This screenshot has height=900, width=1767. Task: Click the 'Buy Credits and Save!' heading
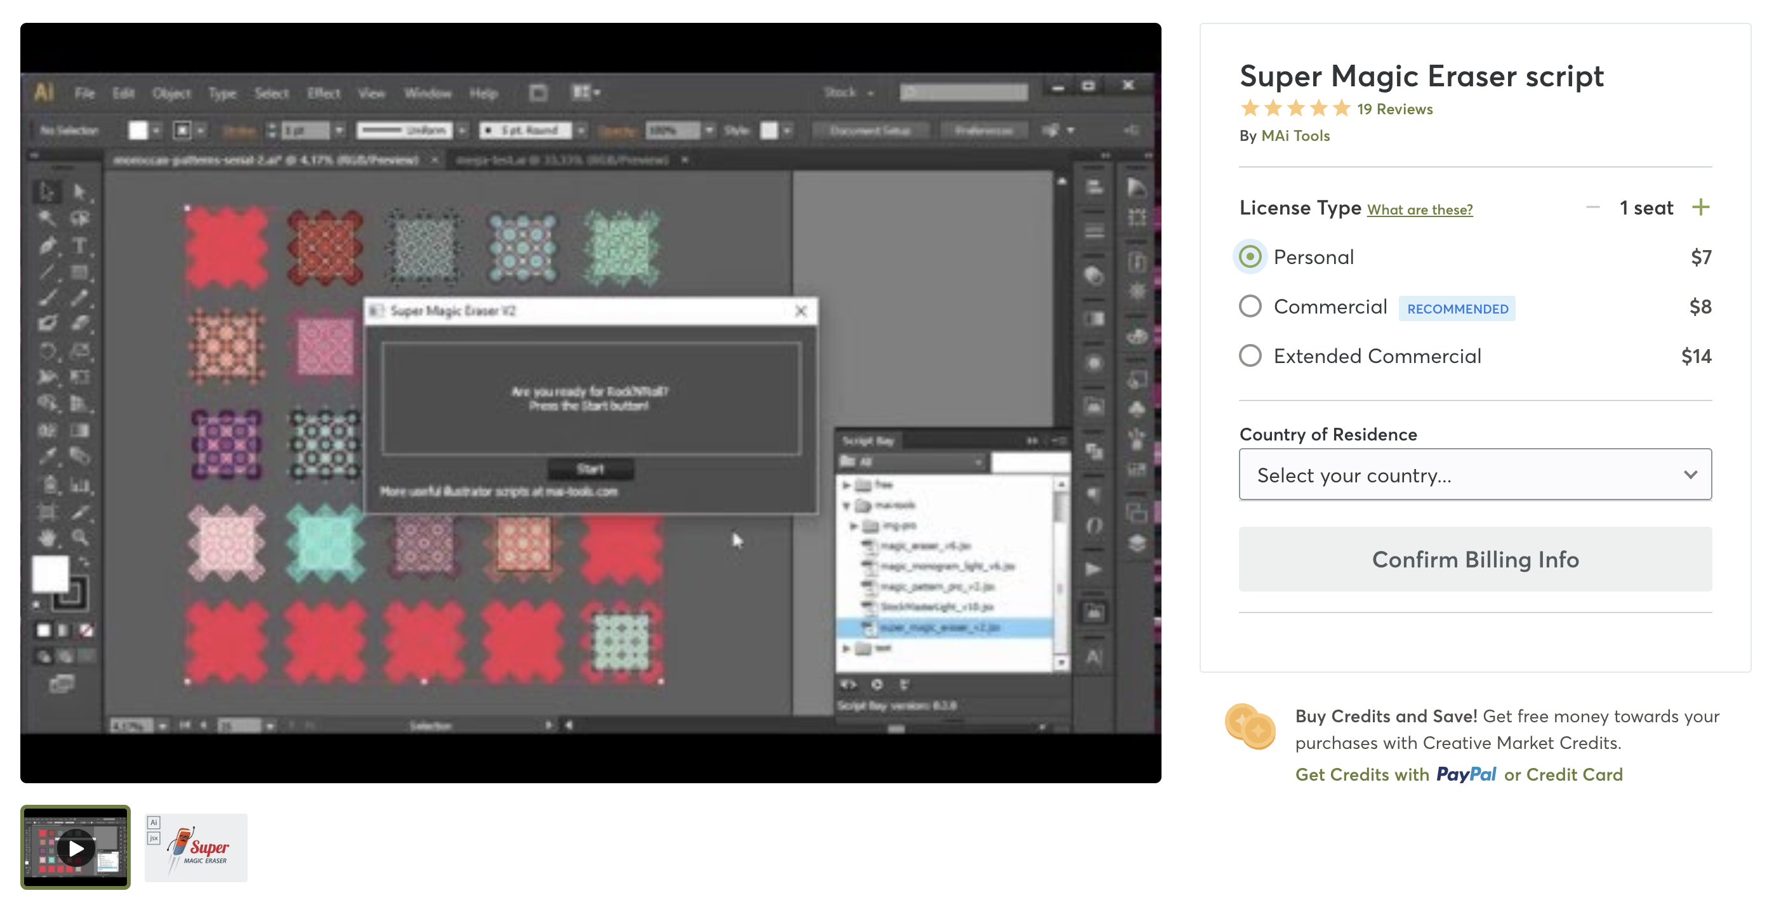pyautogui.click(x=1386, y=716)
